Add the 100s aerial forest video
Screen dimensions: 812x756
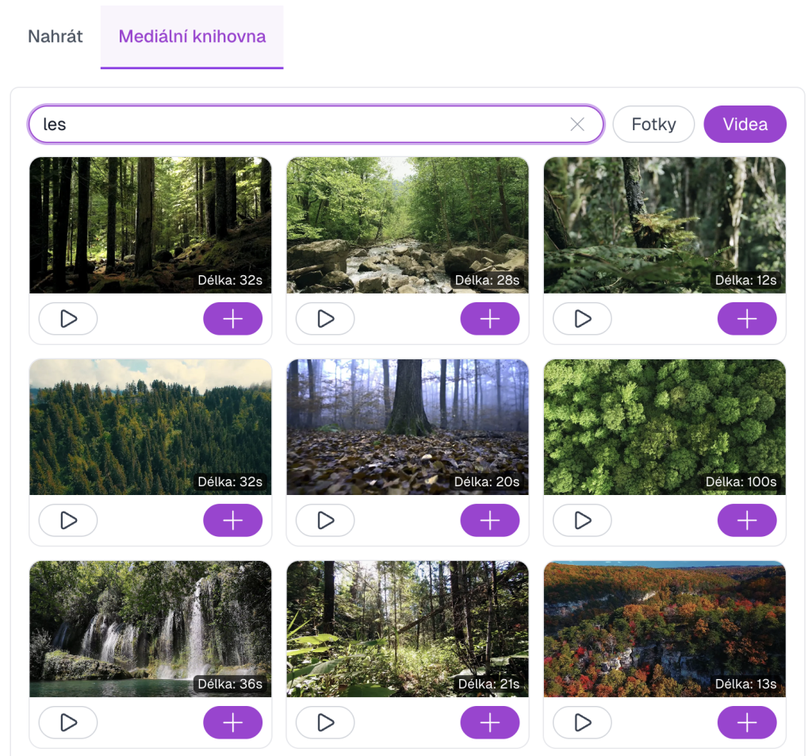tap(746, 520)
